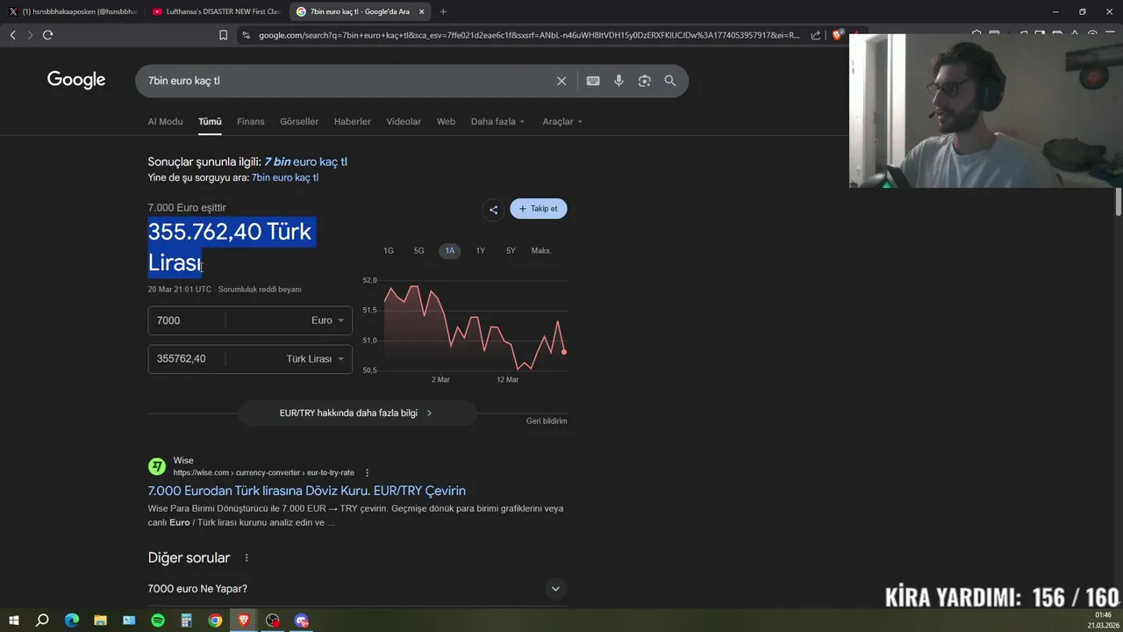Launch Microsoft Edge from taskbar

[x=72, y=621]
